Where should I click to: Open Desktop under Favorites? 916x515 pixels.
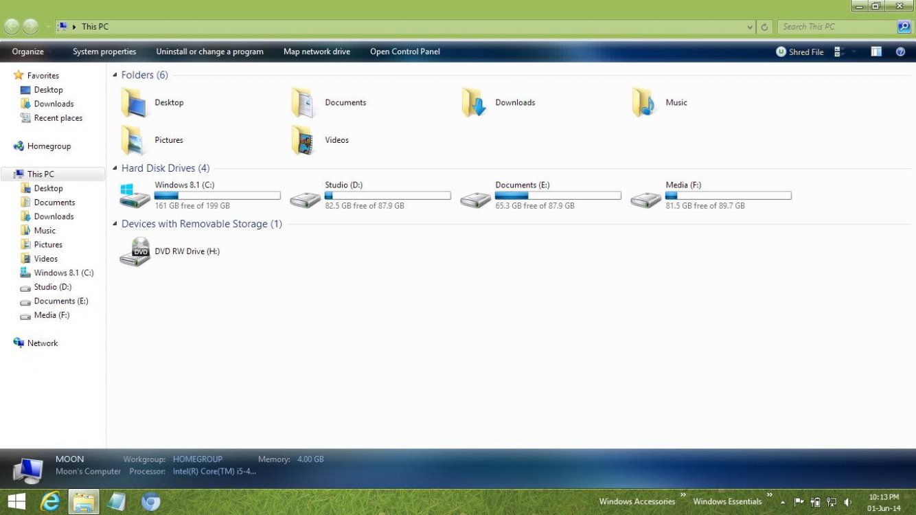pos(48,90)
